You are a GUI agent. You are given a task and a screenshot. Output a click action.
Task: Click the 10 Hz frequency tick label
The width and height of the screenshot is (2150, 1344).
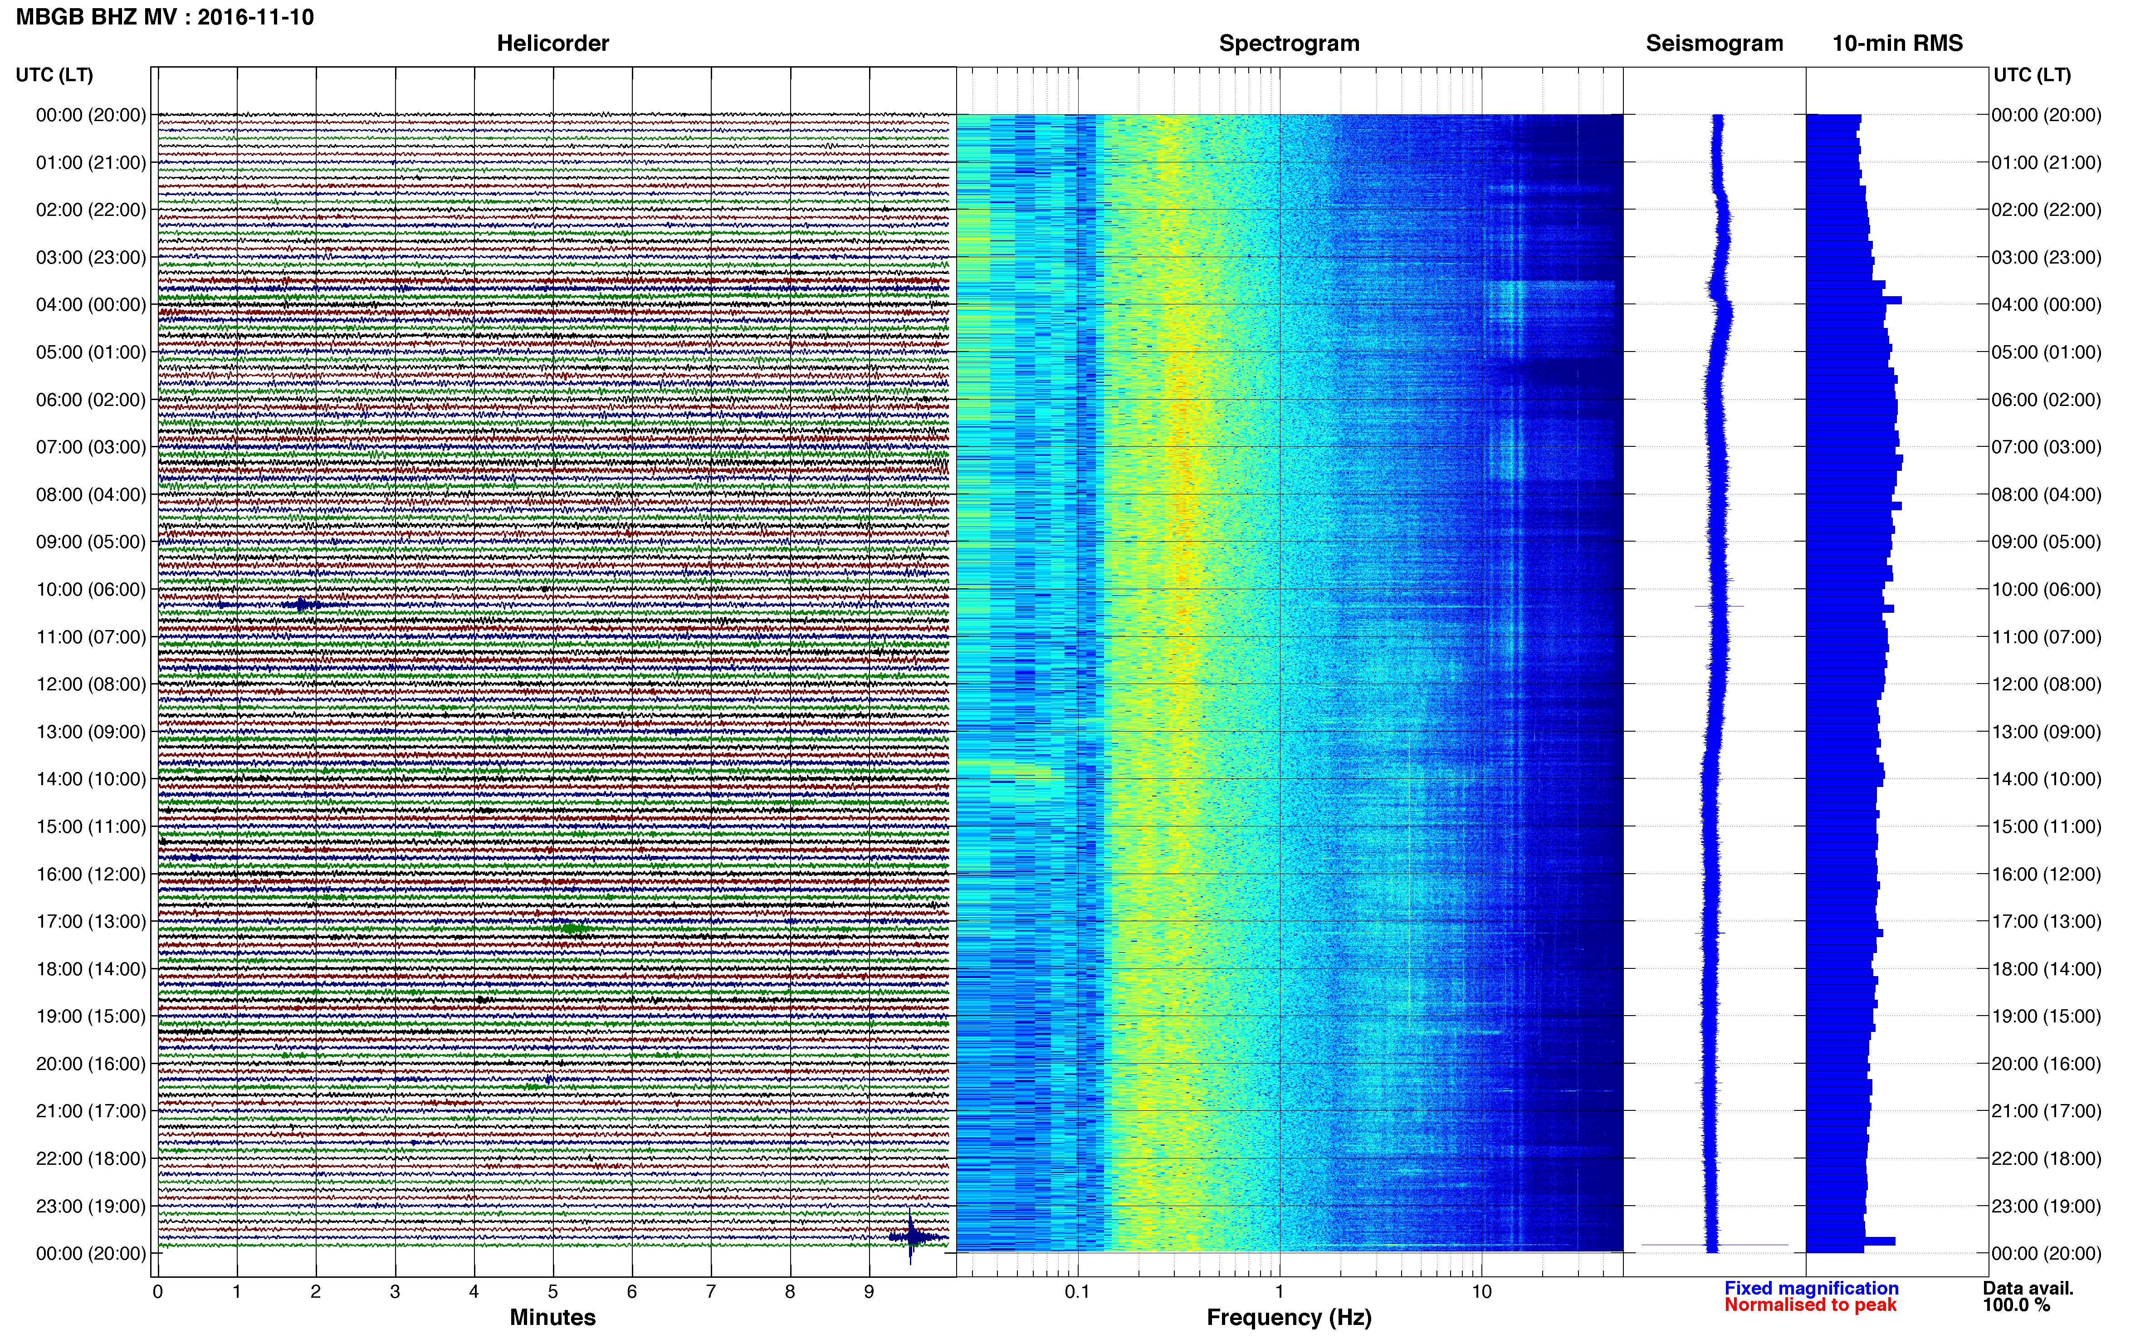tap(1481, 1291)
